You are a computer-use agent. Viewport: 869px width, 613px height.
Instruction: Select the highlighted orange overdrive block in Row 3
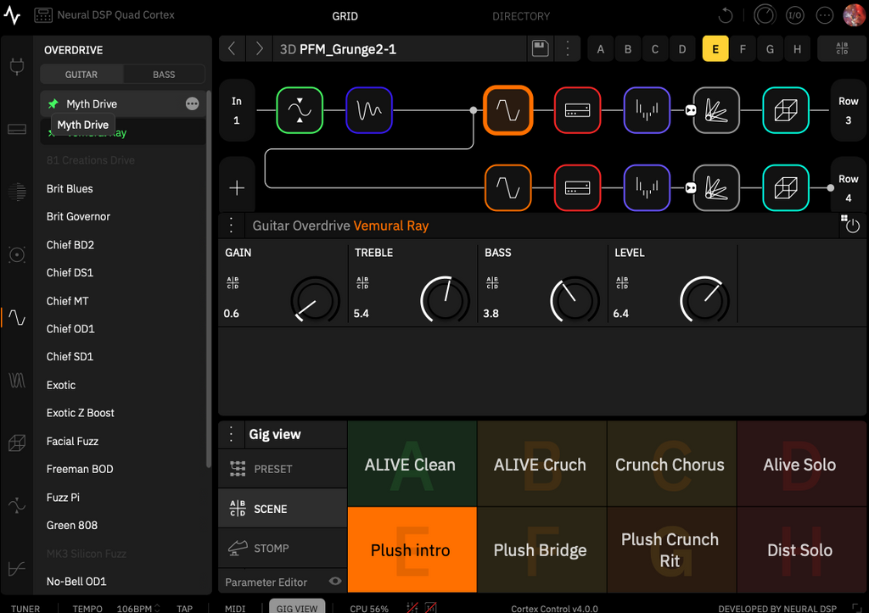tap(507, 110)
